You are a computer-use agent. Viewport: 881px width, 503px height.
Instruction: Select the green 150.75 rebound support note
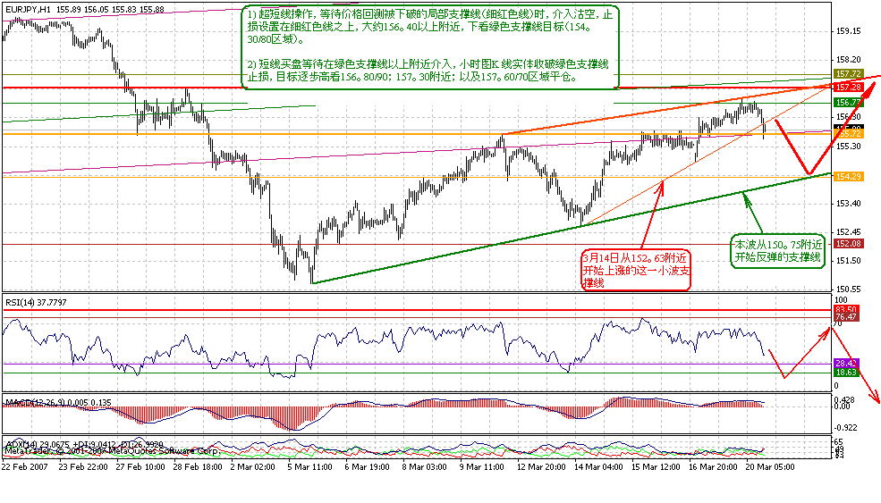pyautogui.click(x=778, y=252)
